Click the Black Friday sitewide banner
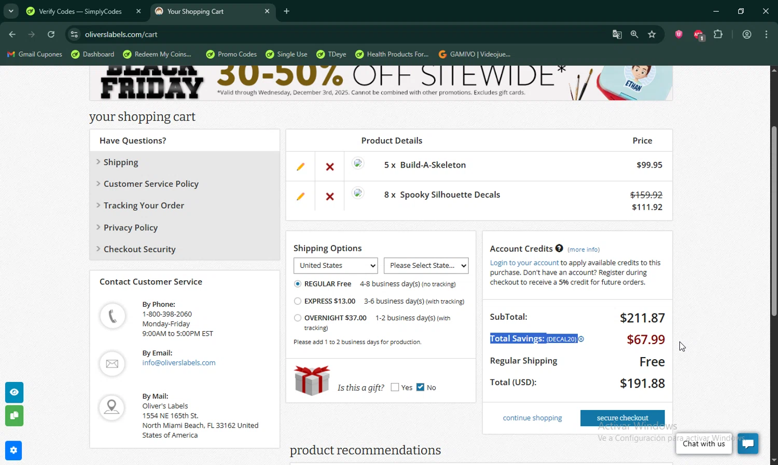 point(381,83)
